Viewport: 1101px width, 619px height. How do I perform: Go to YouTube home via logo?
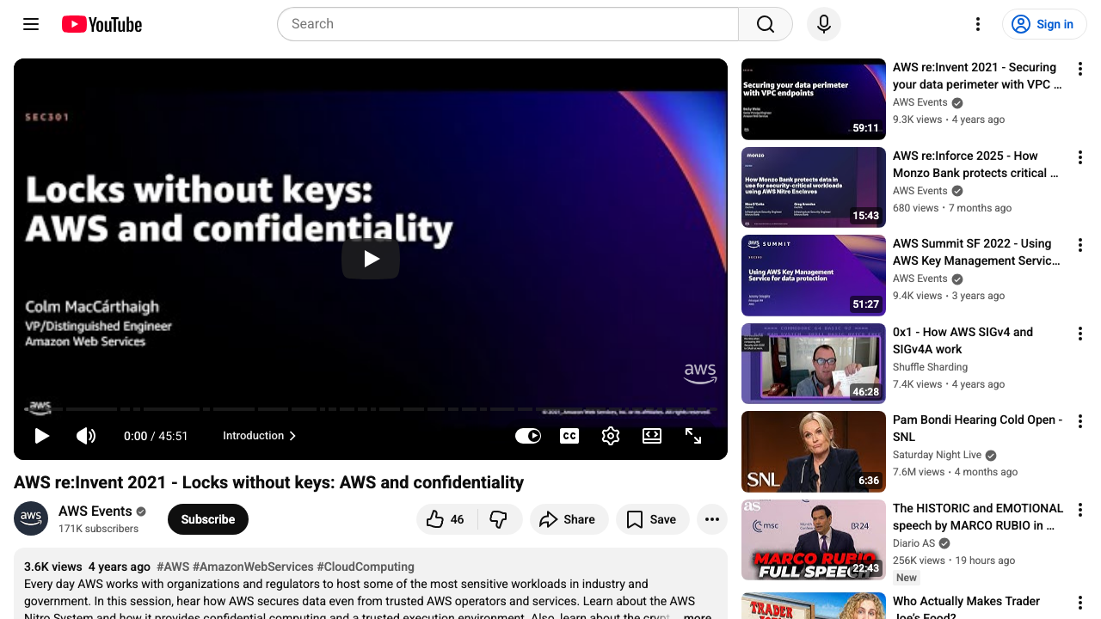tap(101, 24)
